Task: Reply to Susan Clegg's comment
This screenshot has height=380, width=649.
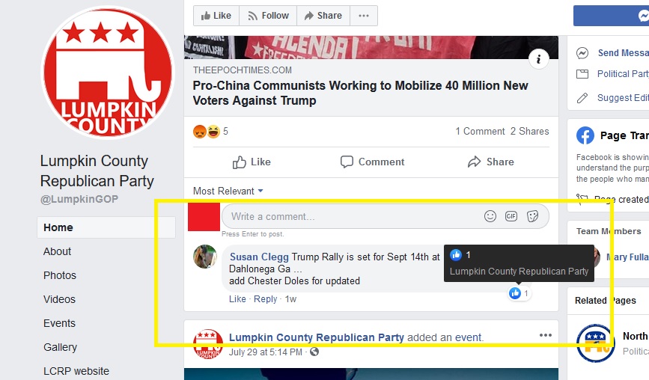Action: tap(265, 299)
